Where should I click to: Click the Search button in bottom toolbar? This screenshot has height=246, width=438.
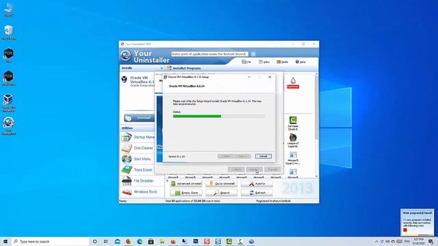pos(222,193)
